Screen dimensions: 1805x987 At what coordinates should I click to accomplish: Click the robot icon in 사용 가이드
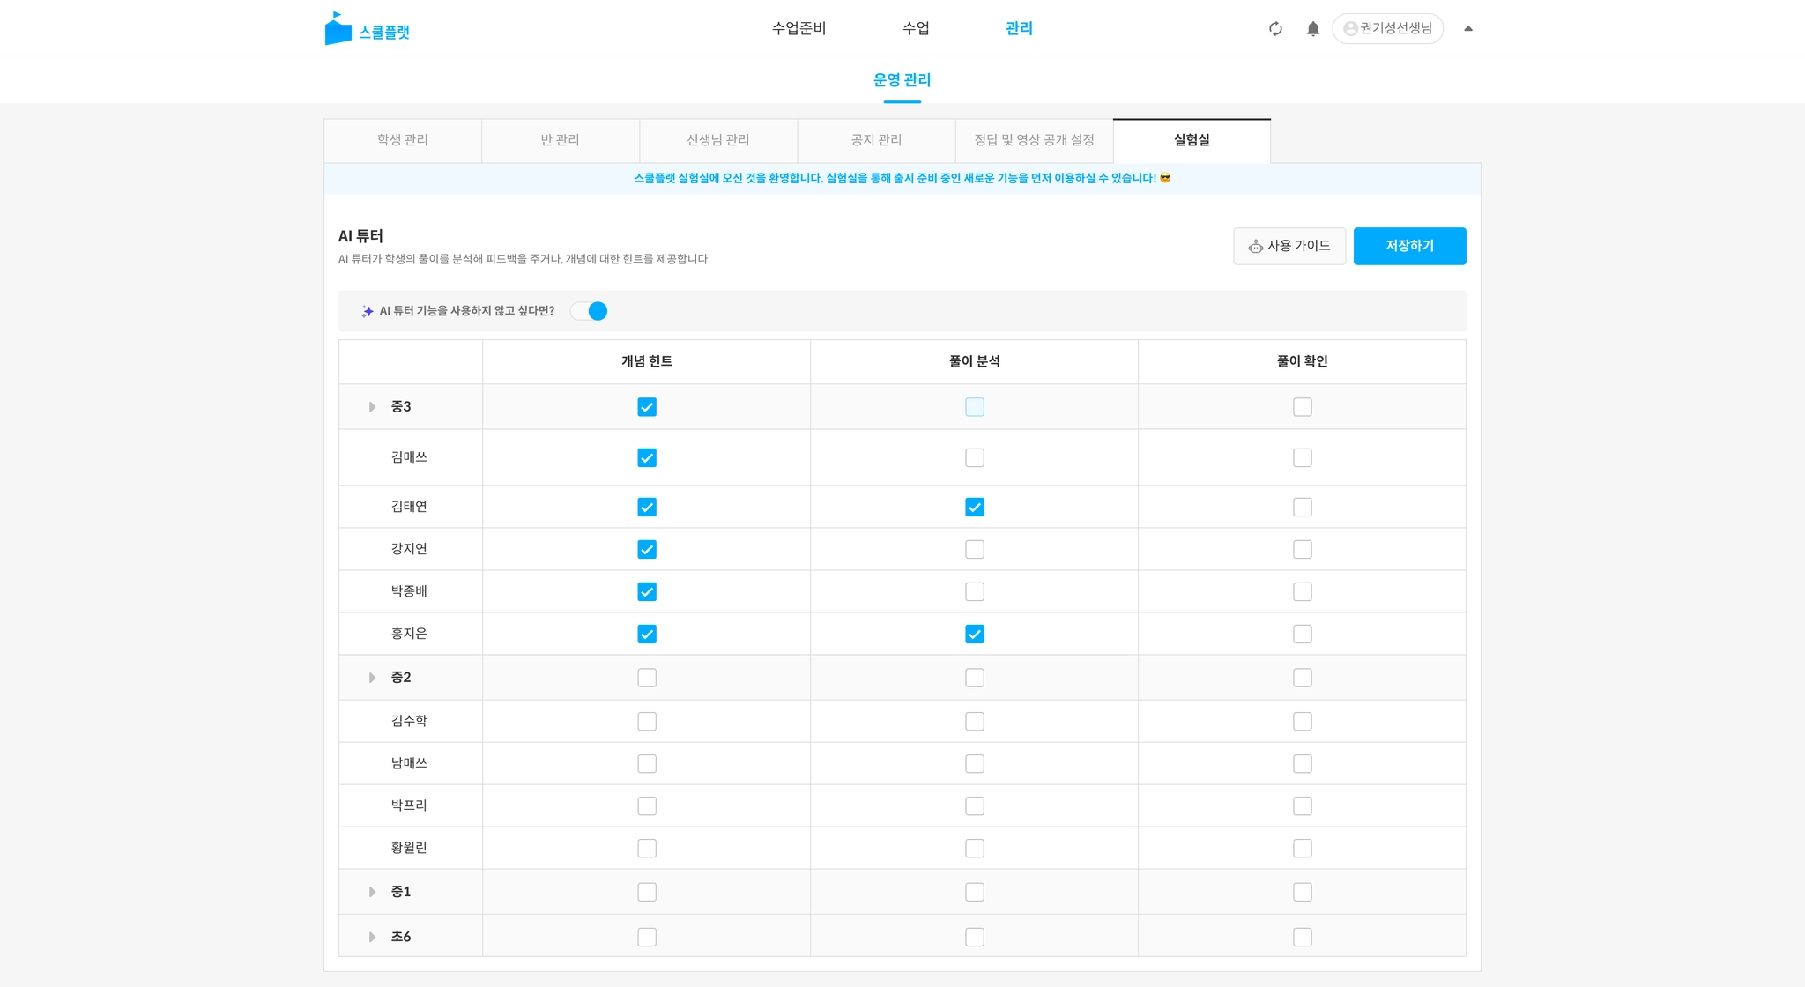[x=1255, y=247]
